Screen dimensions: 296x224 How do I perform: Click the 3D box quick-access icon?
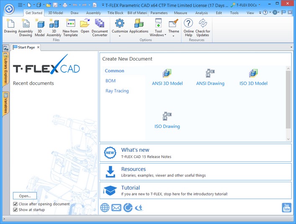[39, 5]
